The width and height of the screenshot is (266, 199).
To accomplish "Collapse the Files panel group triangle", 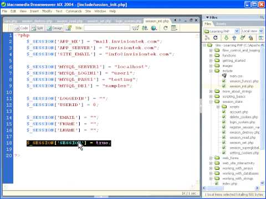I will (x=207, y=17).
